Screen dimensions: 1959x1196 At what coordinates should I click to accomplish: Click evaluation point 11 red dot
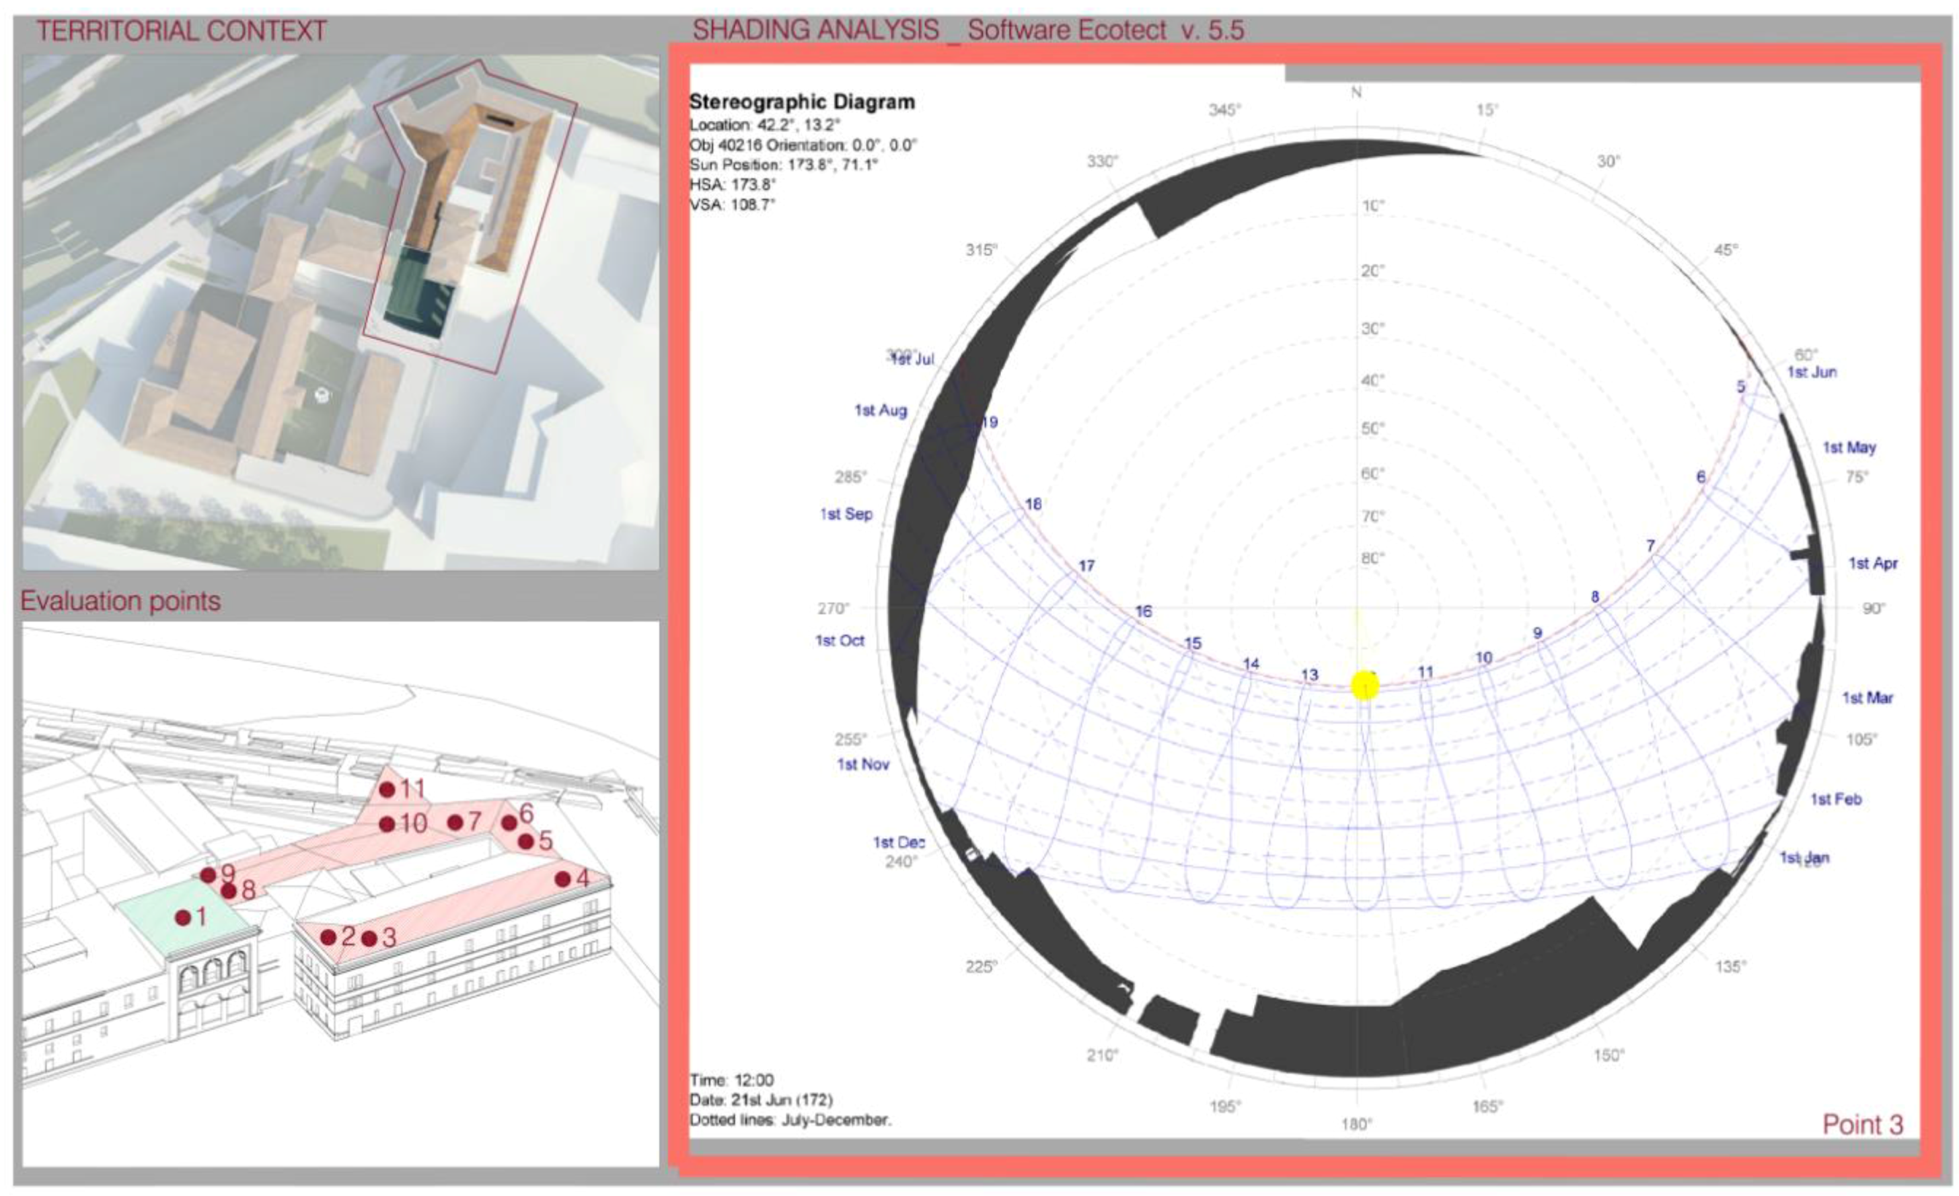pos(387,790)
